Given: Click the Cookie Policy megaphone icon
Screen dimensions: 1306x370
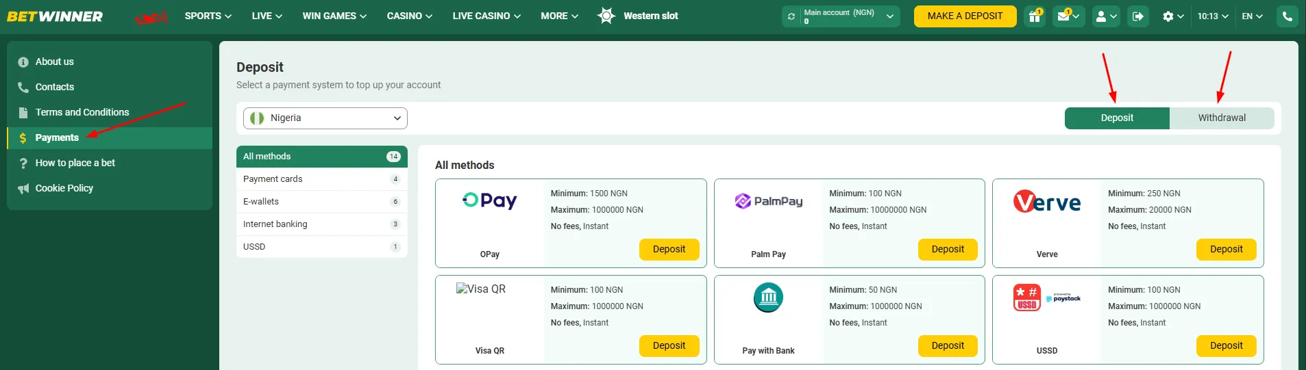Looking at the screenshot, I should [23, 188].
